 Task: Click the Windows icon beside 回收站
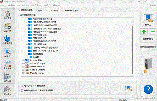click(x=31, y=57)
